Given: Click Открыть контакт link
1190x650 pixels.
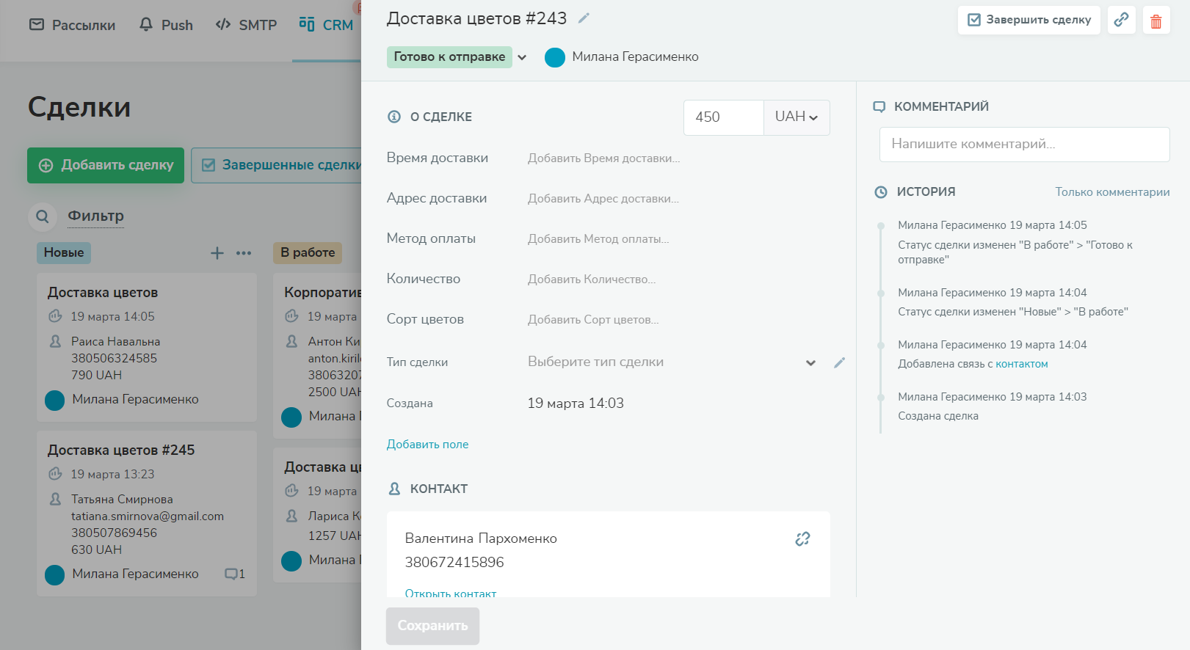Looking at the screenshot, I should 451,594.
